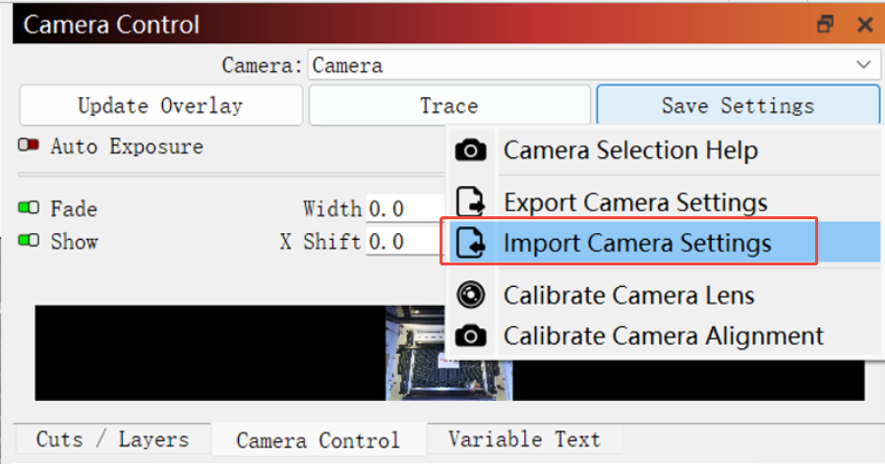Toggle the Show overlay switch
Image resolution: width=885 pixels, height=464 pixels.
(x=29, y=241)
